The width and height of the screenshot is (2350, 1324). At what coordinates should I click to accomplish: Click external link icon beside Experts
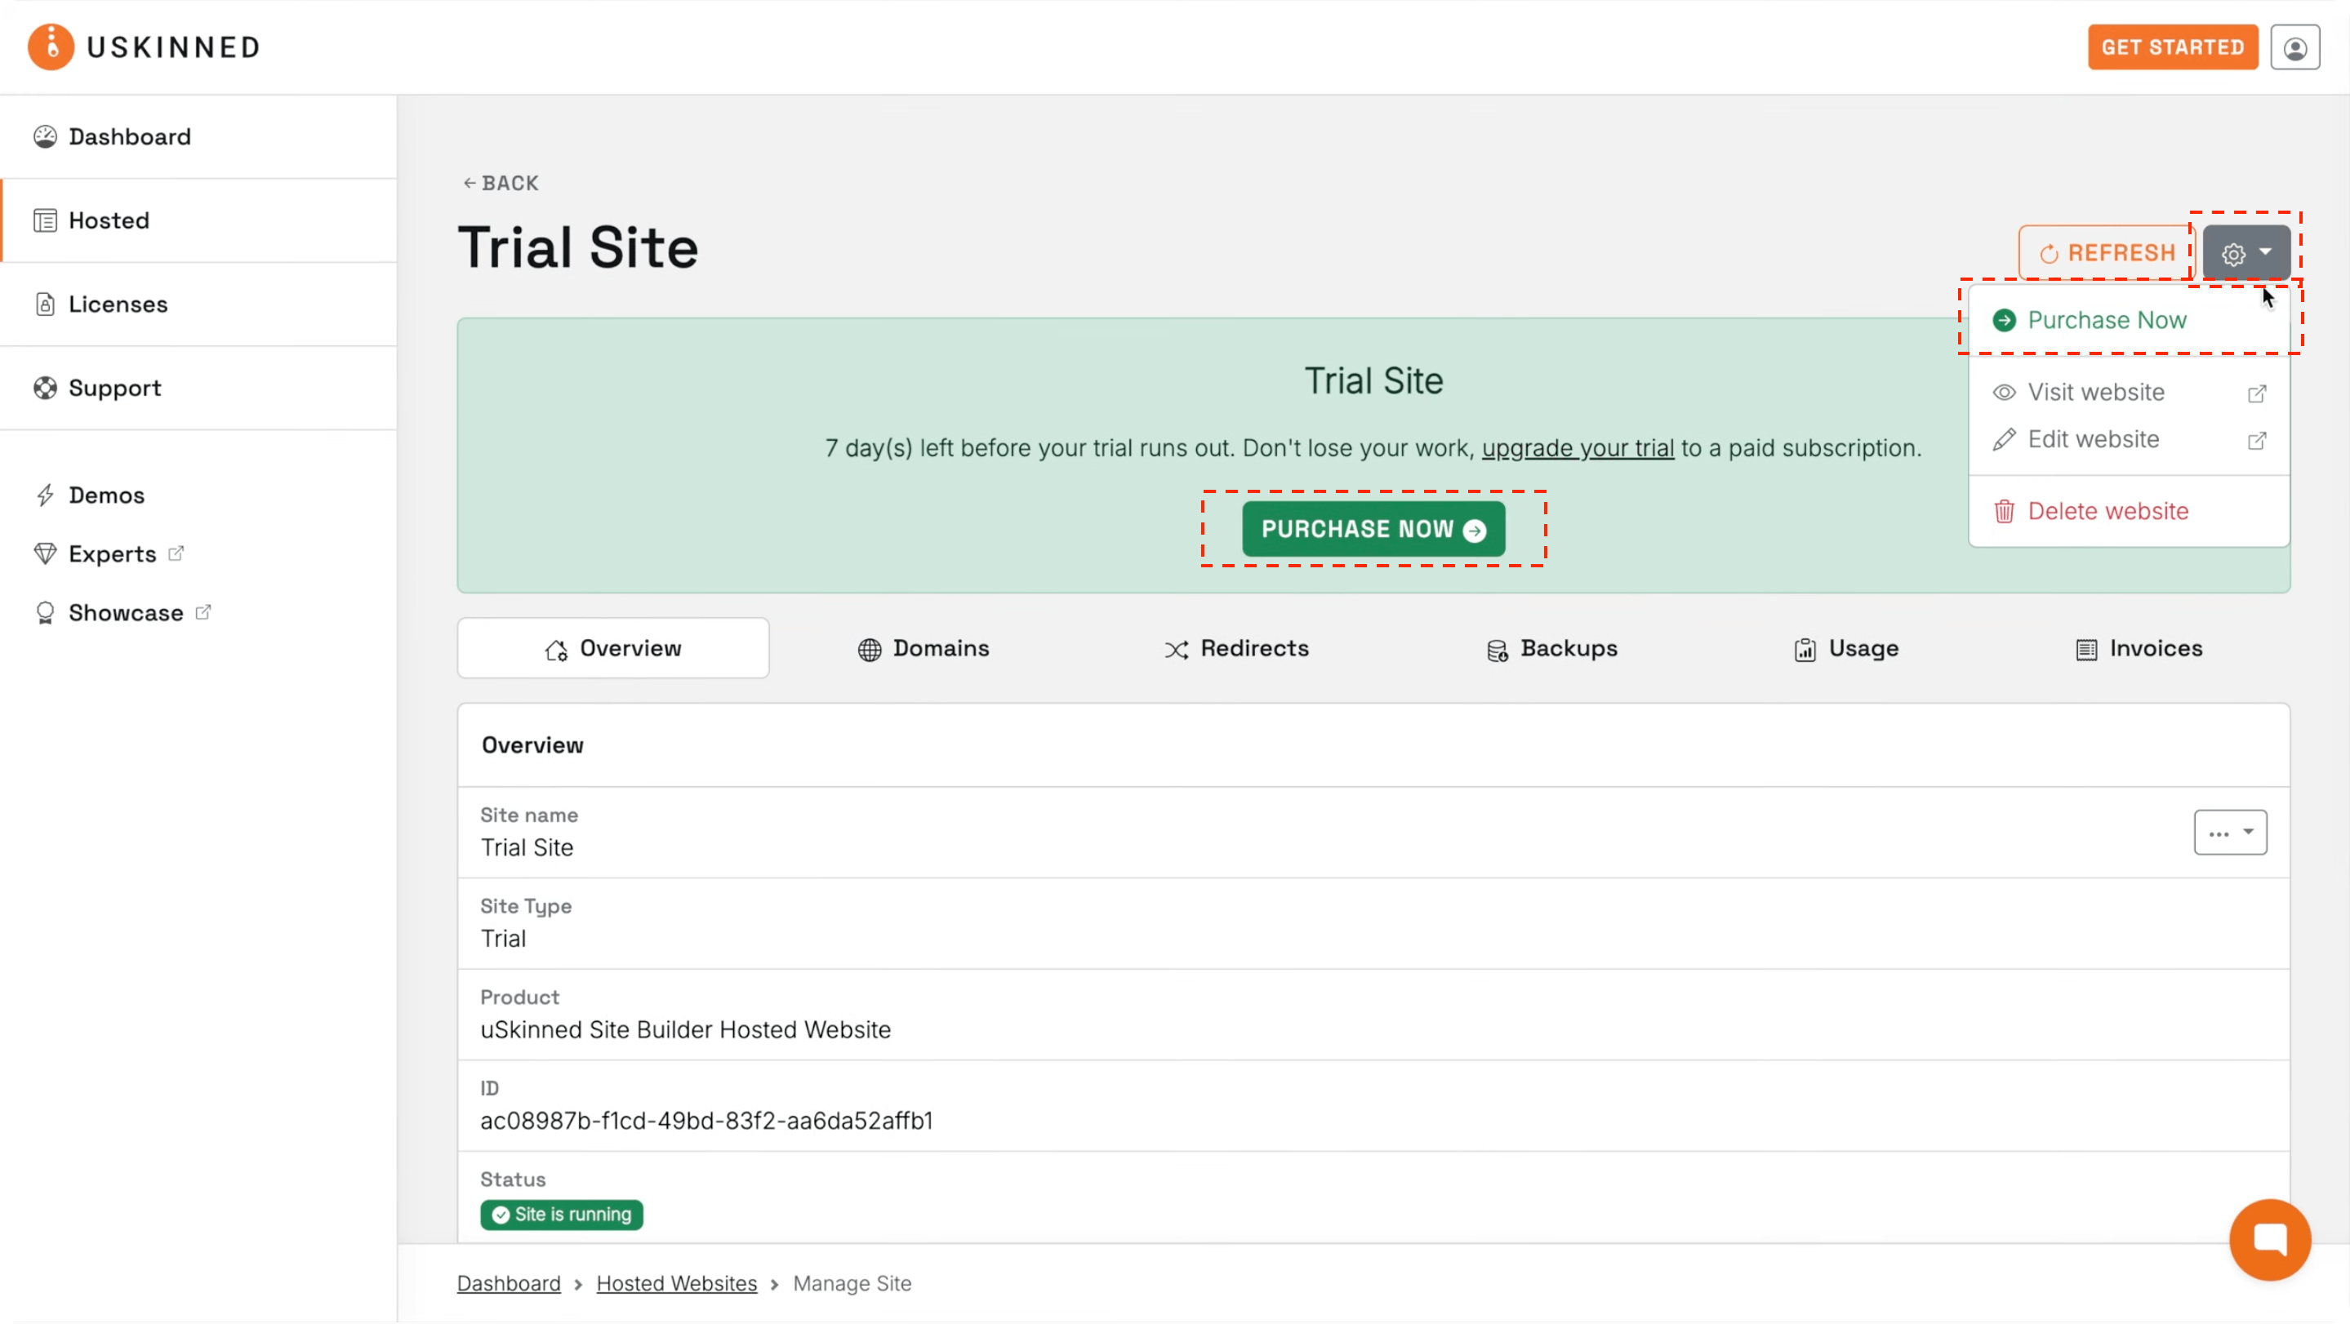[x=176, y=553]
